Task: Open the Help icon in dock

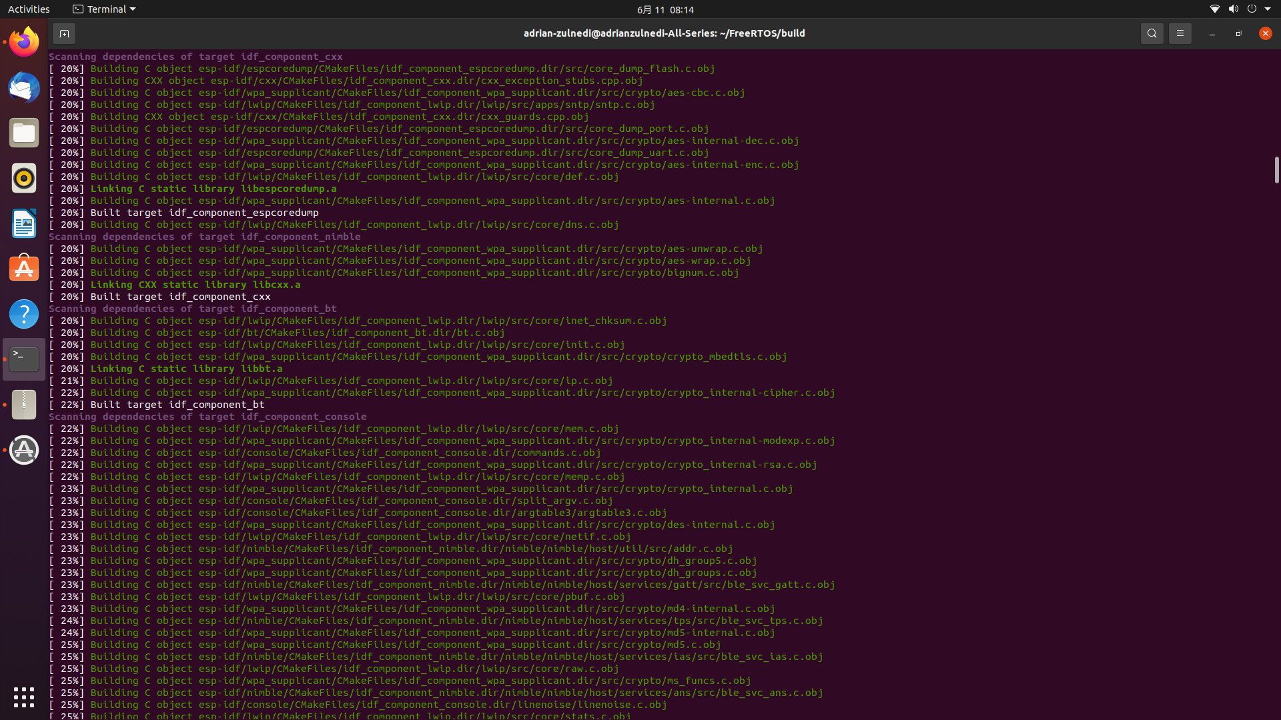Action: click(x=24, y=314)
